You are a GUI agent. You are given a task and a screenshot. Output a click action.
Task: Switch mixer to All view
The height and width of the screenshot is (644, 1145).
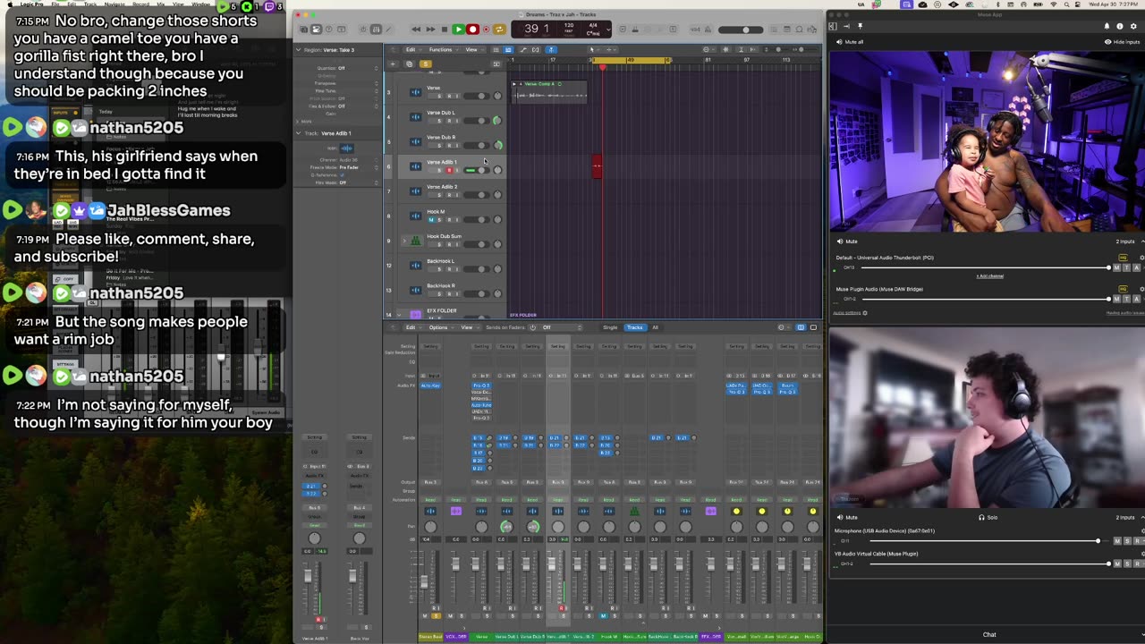pyautogui.click(x=655, y=327)
